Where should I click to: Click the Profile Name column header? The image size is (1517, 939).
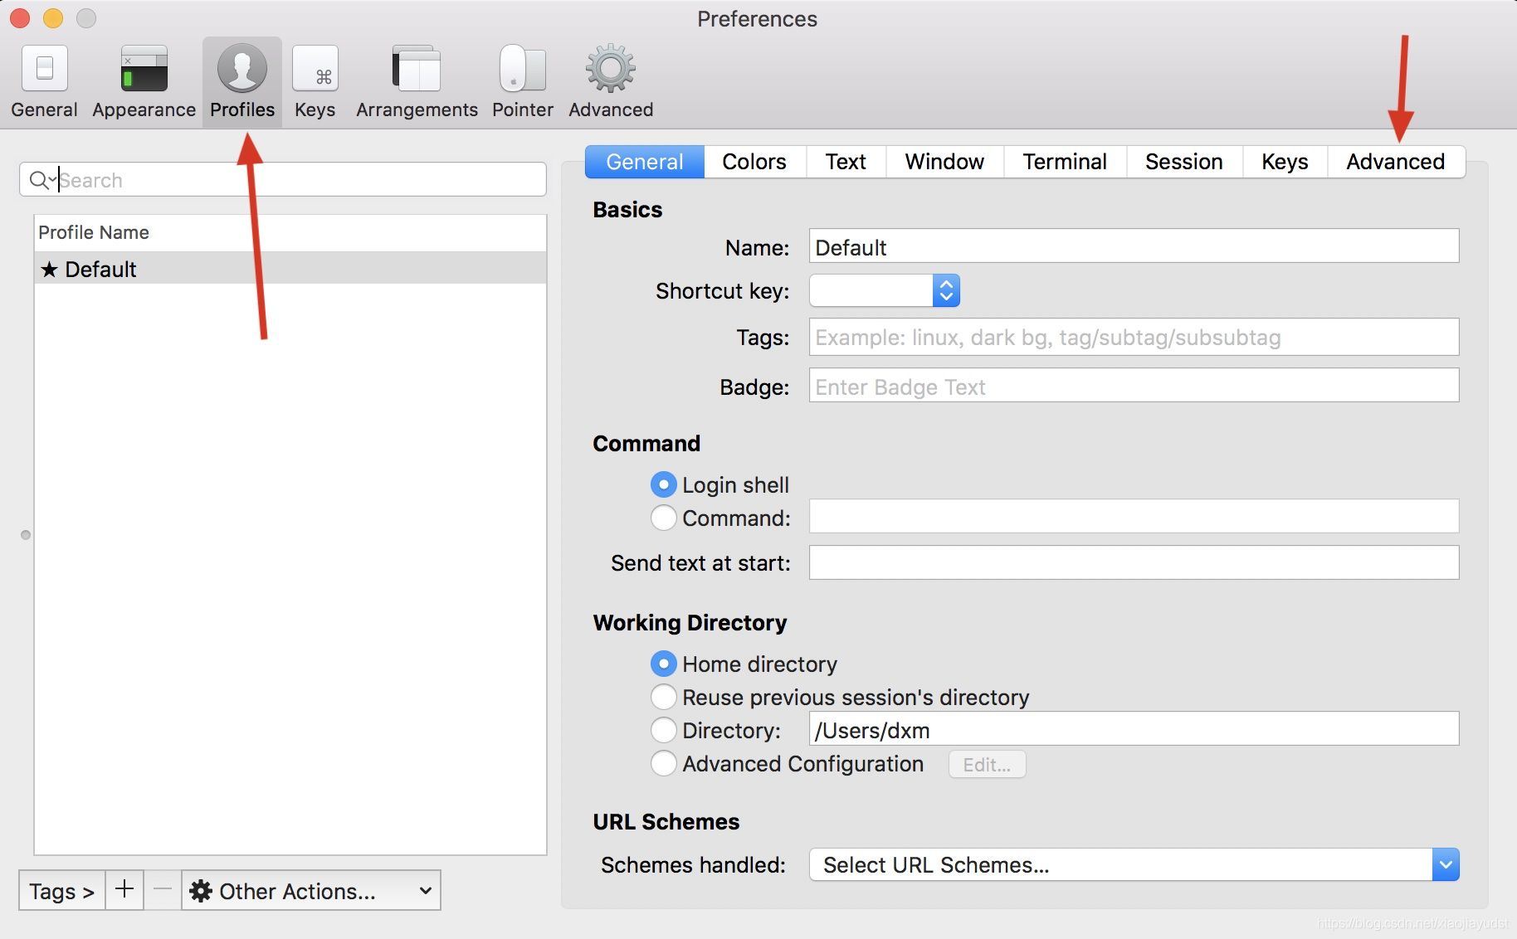290,233
